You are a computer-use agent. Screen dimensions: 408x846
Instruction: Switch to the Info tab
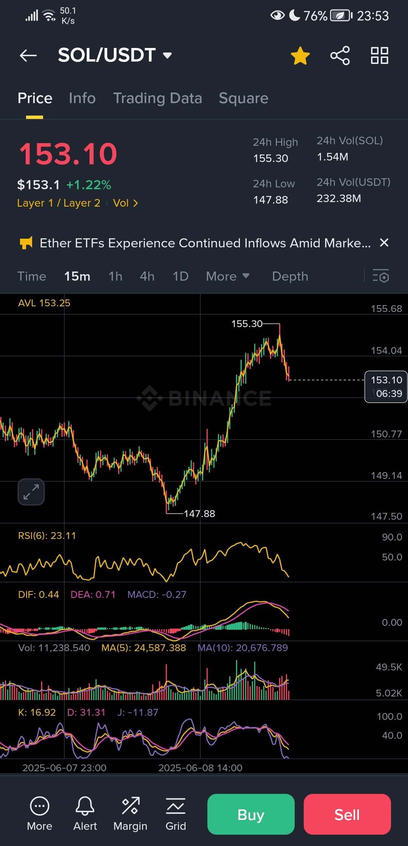(82, 98)
